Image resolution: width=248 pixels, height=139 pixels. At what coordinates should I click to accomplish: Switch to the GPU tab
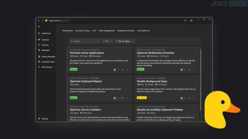click(x=94, y=31)
